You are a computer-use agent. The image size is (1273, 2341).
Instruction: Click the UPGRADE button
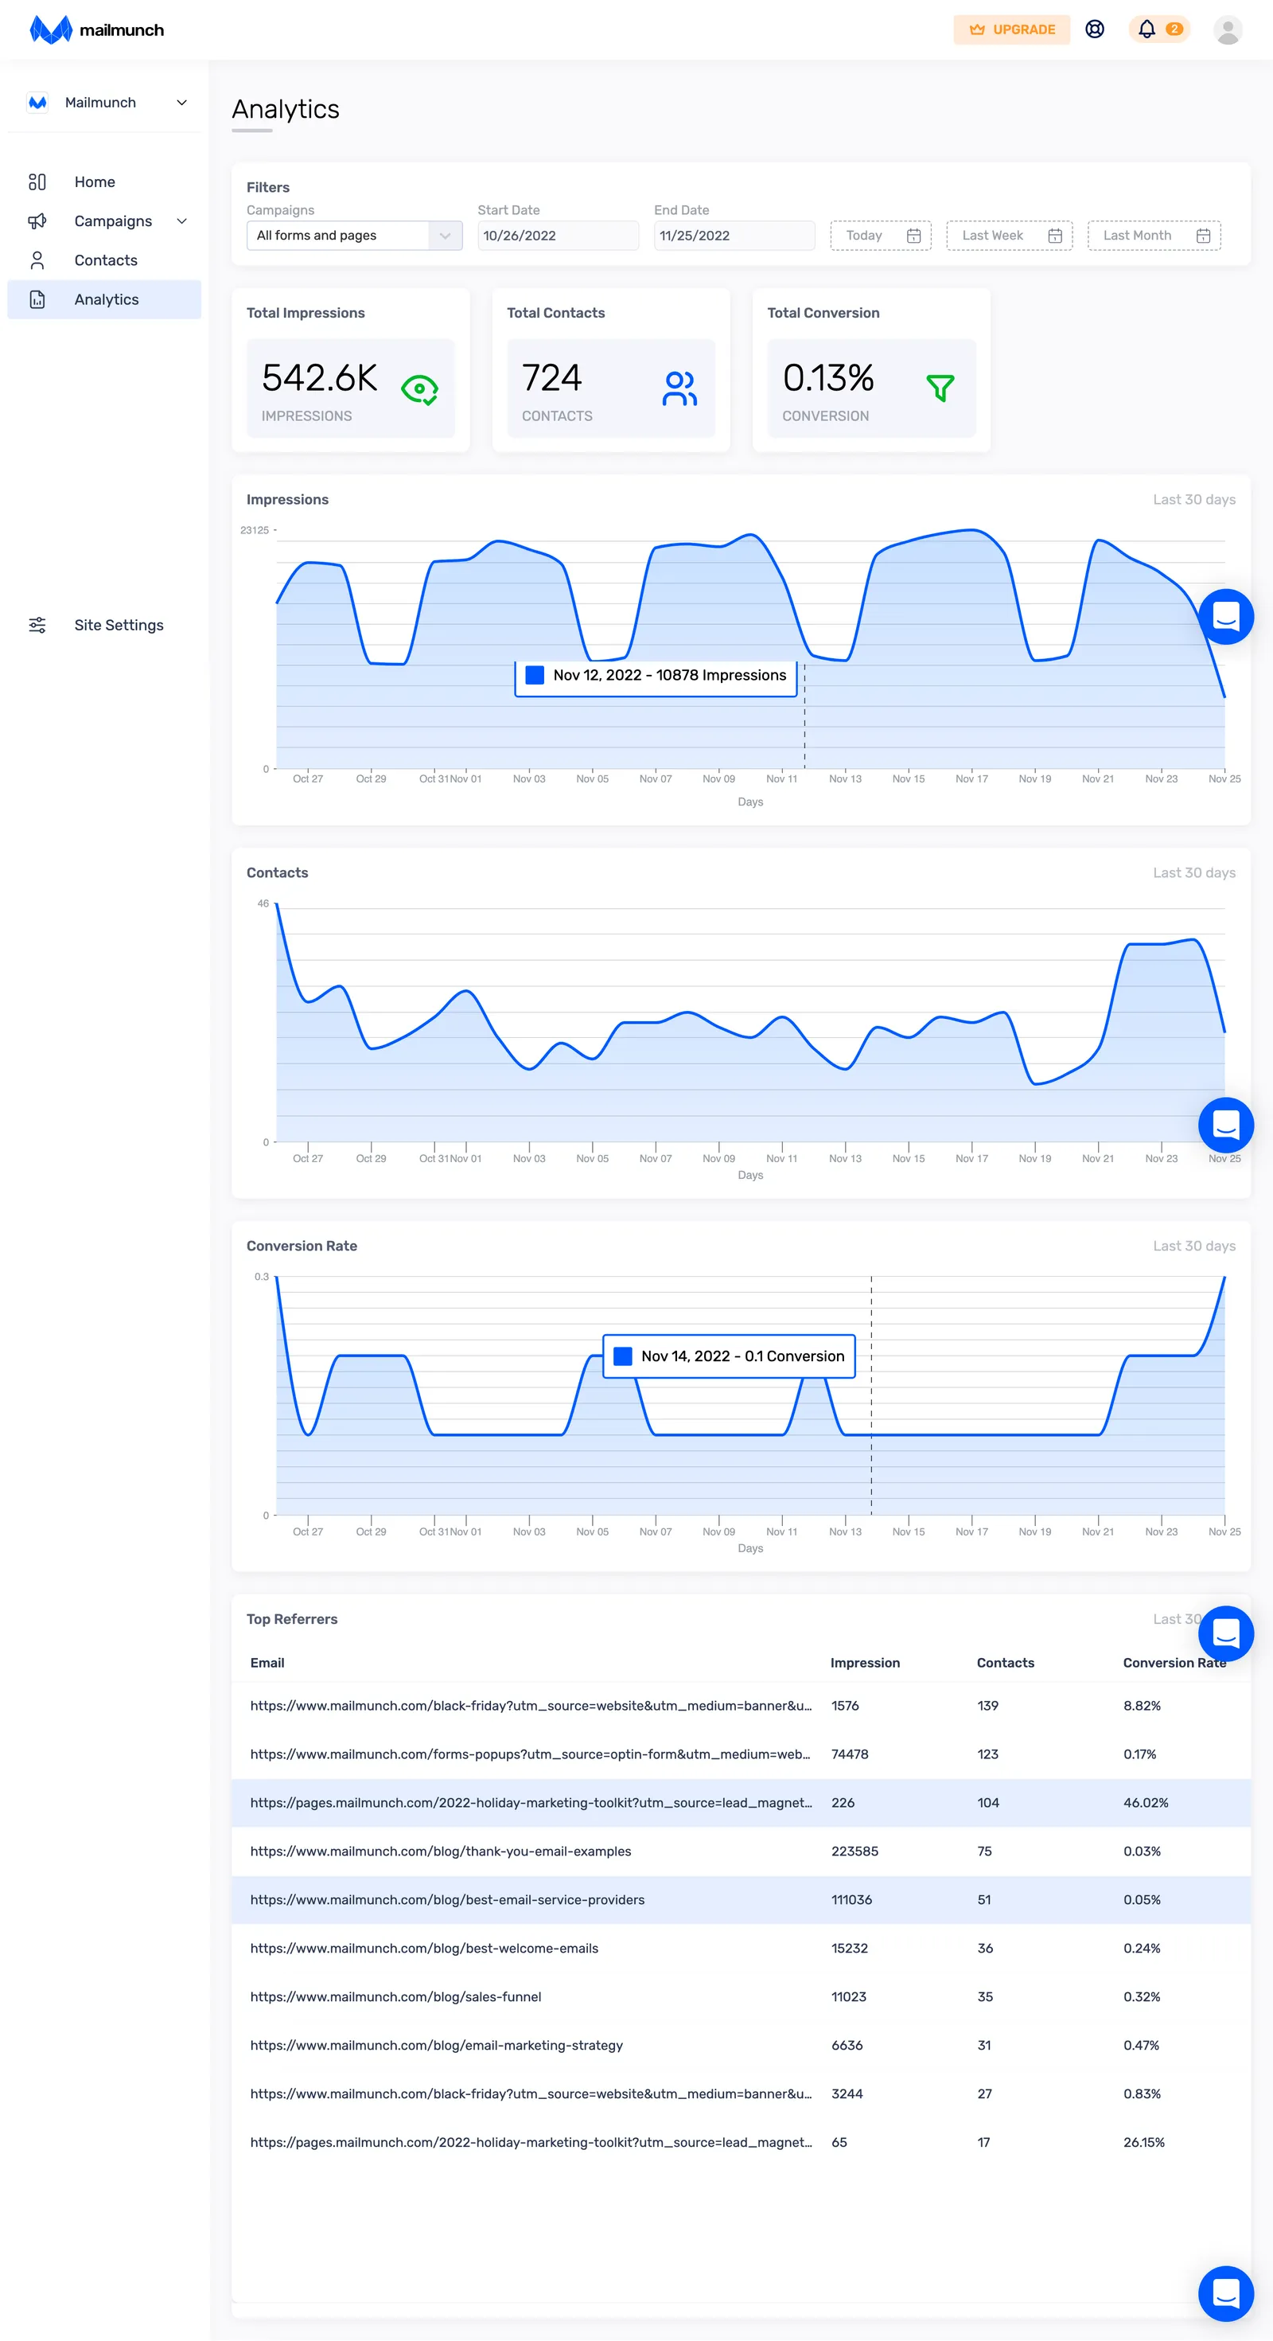(1011, 30)
